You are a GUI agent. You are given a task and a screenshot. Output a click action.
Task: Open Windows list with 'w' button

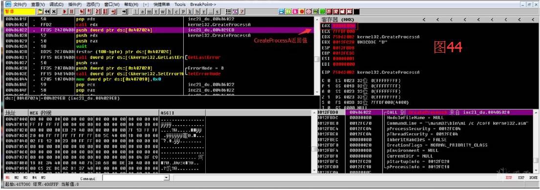(163, 11)
